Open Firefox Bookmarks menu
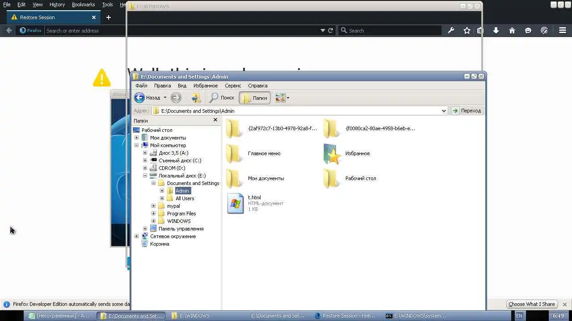Viewport: 572px width, 321px height. click(83, 4)
